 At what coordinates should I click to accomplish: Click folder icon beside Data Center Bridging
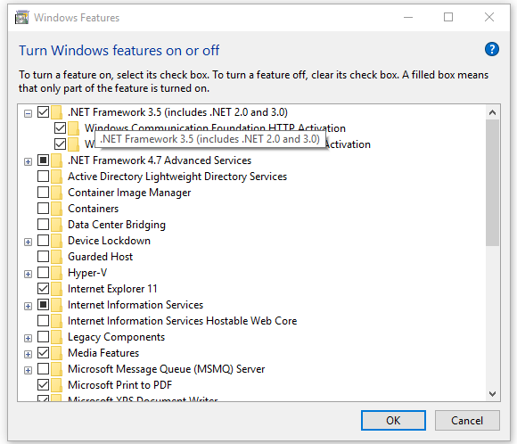tap(57, 225)
